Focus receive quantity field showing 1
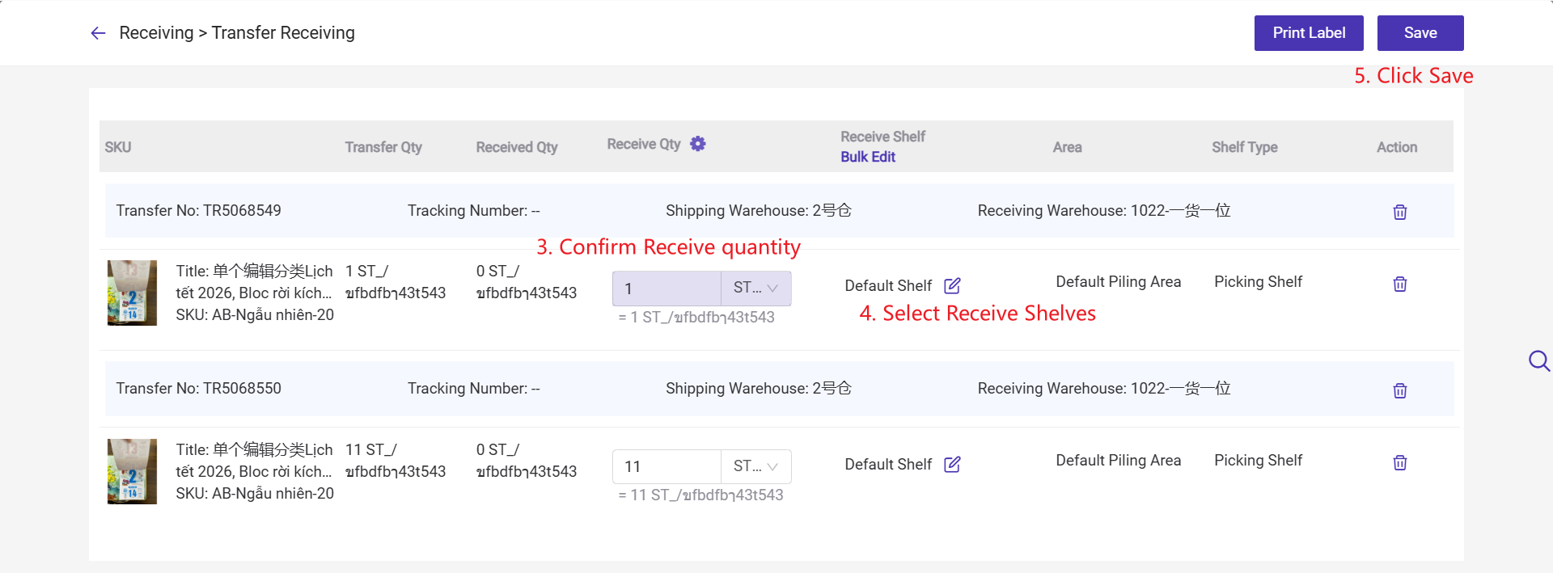 [666, 289]
